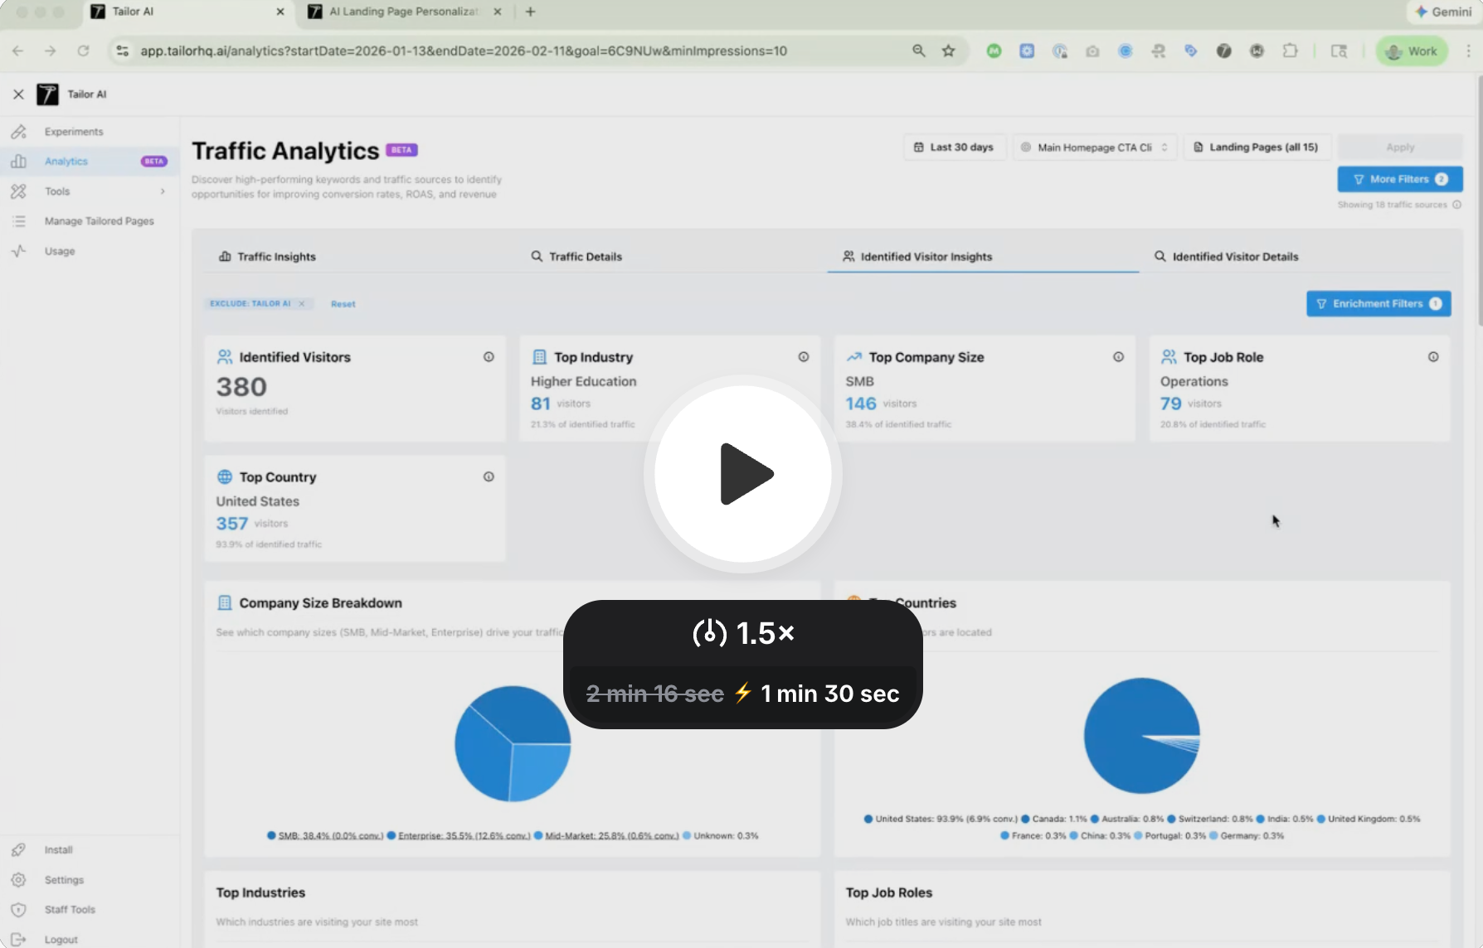Image resolution: width=1483 pixels, height=948 pixels.
Task: Click the Reset link next to filters
Action: tap(343, 303)
